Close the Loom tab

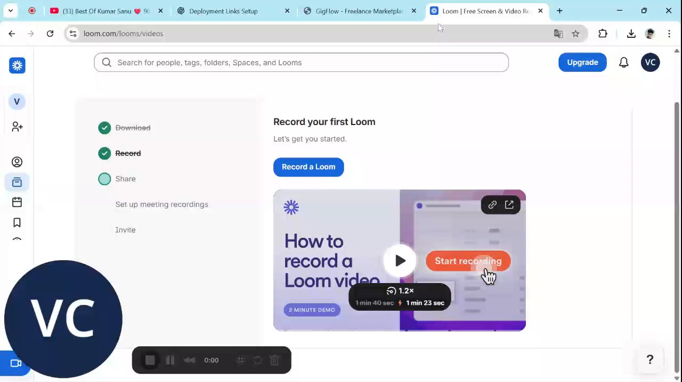click(x=540, y=11)
